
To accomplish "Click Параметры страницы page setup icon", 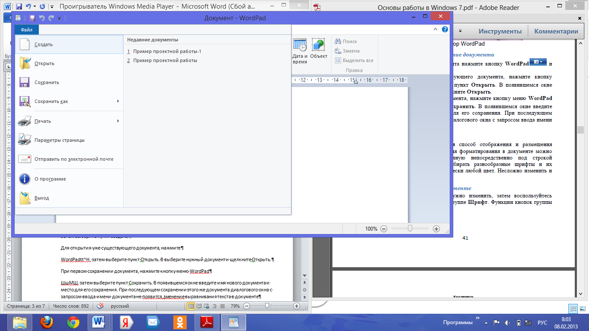I will tap(25, 140).
